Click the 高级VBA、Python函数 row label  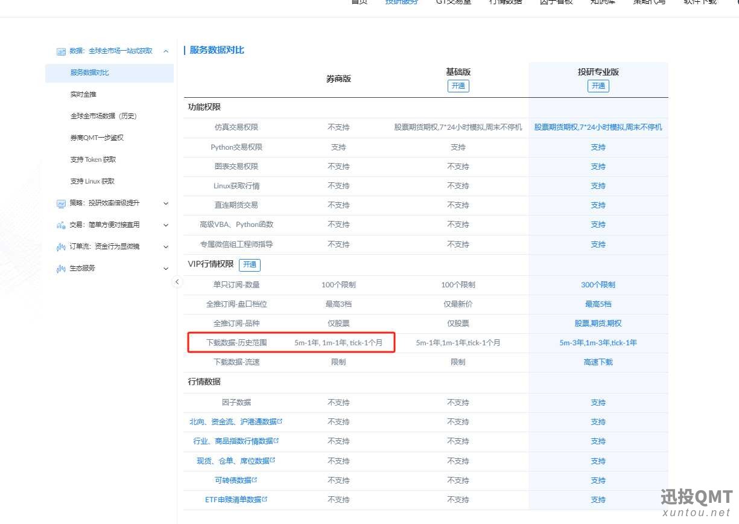236,224
